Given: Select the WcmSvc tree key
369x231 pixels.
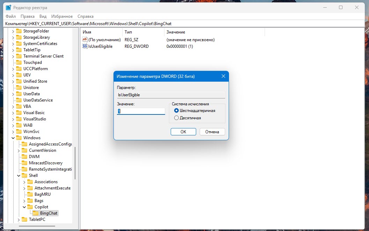Looking at the screenshot, I should (x=31, y=132).
